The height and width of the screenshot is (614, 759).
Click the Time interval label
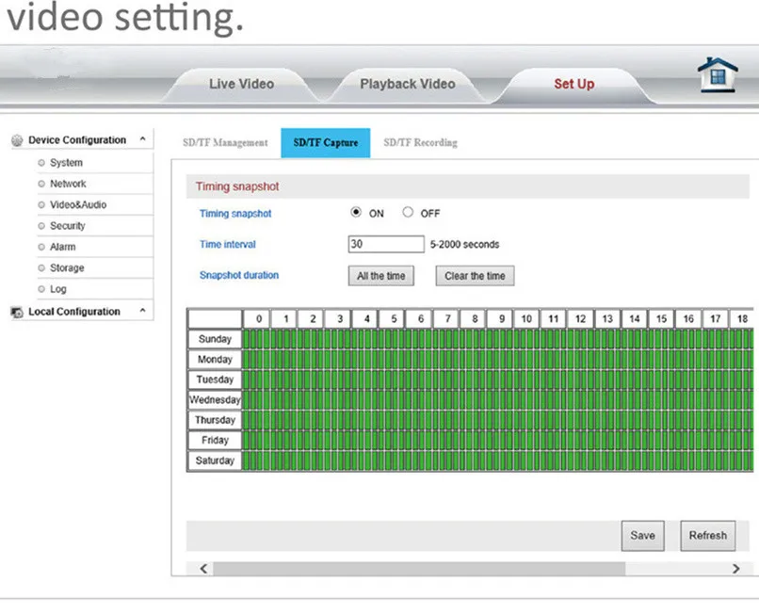228,244
